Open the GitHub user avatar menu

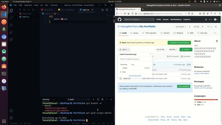[x=216, y=19]
